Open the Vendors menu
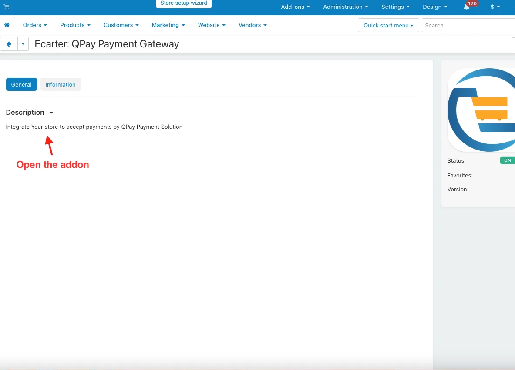 point(252,25)
